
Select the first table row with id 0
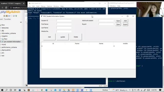pyautogui.click(x=88, y=46)
